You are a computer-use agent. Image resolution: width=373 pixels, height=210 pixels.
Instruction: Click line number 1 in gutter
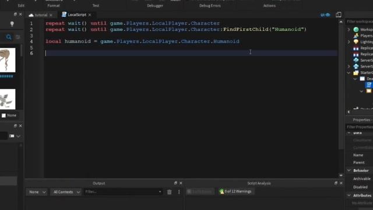[x=31, y=23]
